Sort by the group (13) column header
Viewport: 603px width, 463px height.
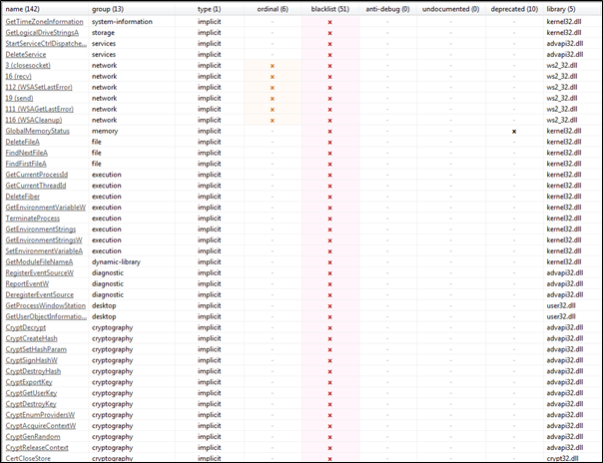point(107,9)
